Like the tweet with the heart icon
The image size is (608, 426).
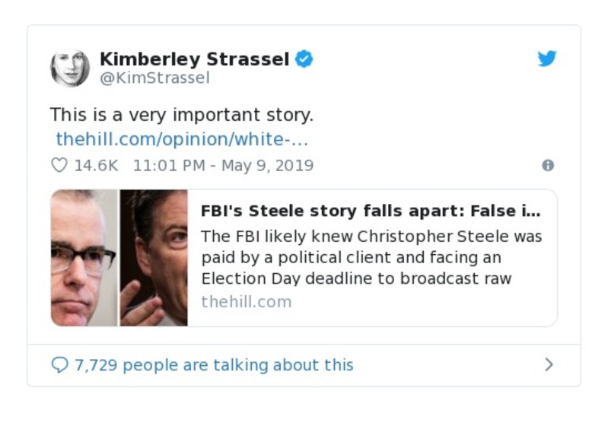pyautogui.click(x=59, y=165)
